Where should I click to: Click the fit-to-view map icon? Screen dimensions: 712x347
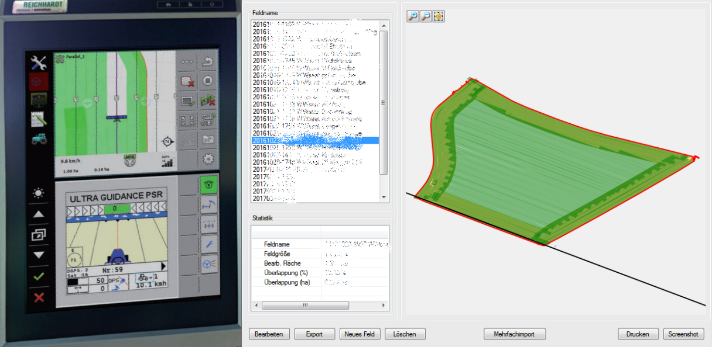439,16
